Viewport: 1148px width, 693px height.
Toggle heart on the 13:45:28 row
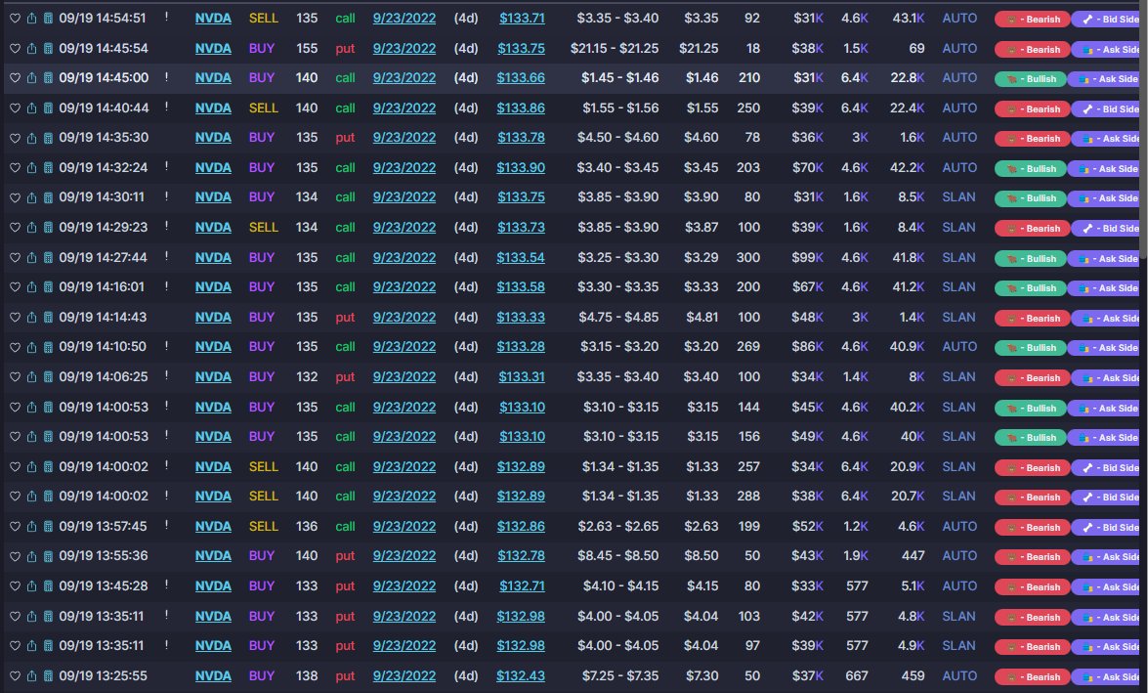tap(15, 586)
